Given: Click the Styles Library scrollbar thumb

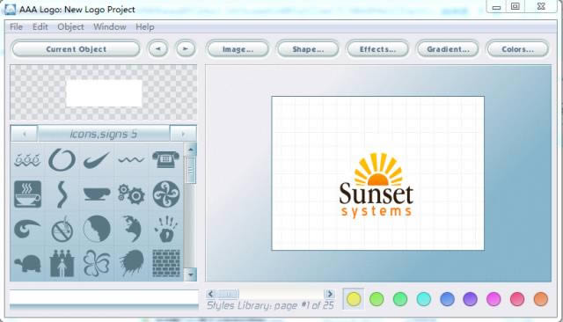Looking at the screenshot, I should coord(228,294).
